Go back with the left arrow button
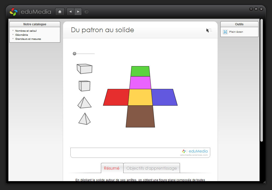 click(x=70, y=12)
